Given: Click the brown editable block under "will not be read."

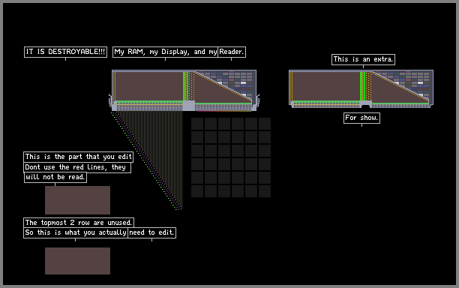Looking at the screenshot, I should pyautogui.click(x=77, y=200).
